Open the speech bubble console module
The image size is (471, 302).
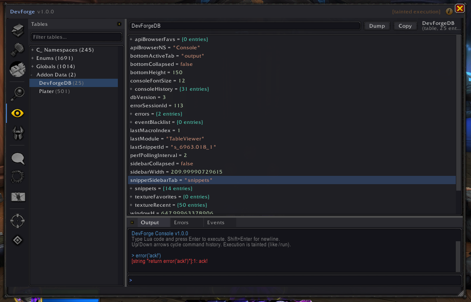[x=17, y=158]
